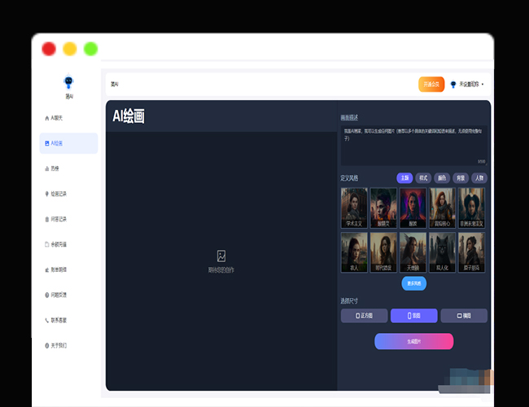The image size is (529, 407).
Task: Switch to the 背景 style tab
Action: click(461, 177)
